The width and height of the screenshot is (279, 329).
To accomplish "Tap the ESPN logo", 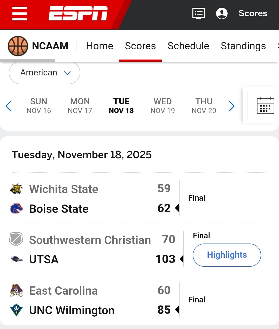I will point(78,13).
